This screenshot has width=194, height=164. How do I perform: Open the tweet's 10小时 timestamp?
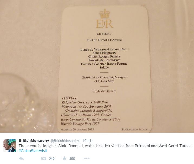pyautogui.click(x=88, y=141)
